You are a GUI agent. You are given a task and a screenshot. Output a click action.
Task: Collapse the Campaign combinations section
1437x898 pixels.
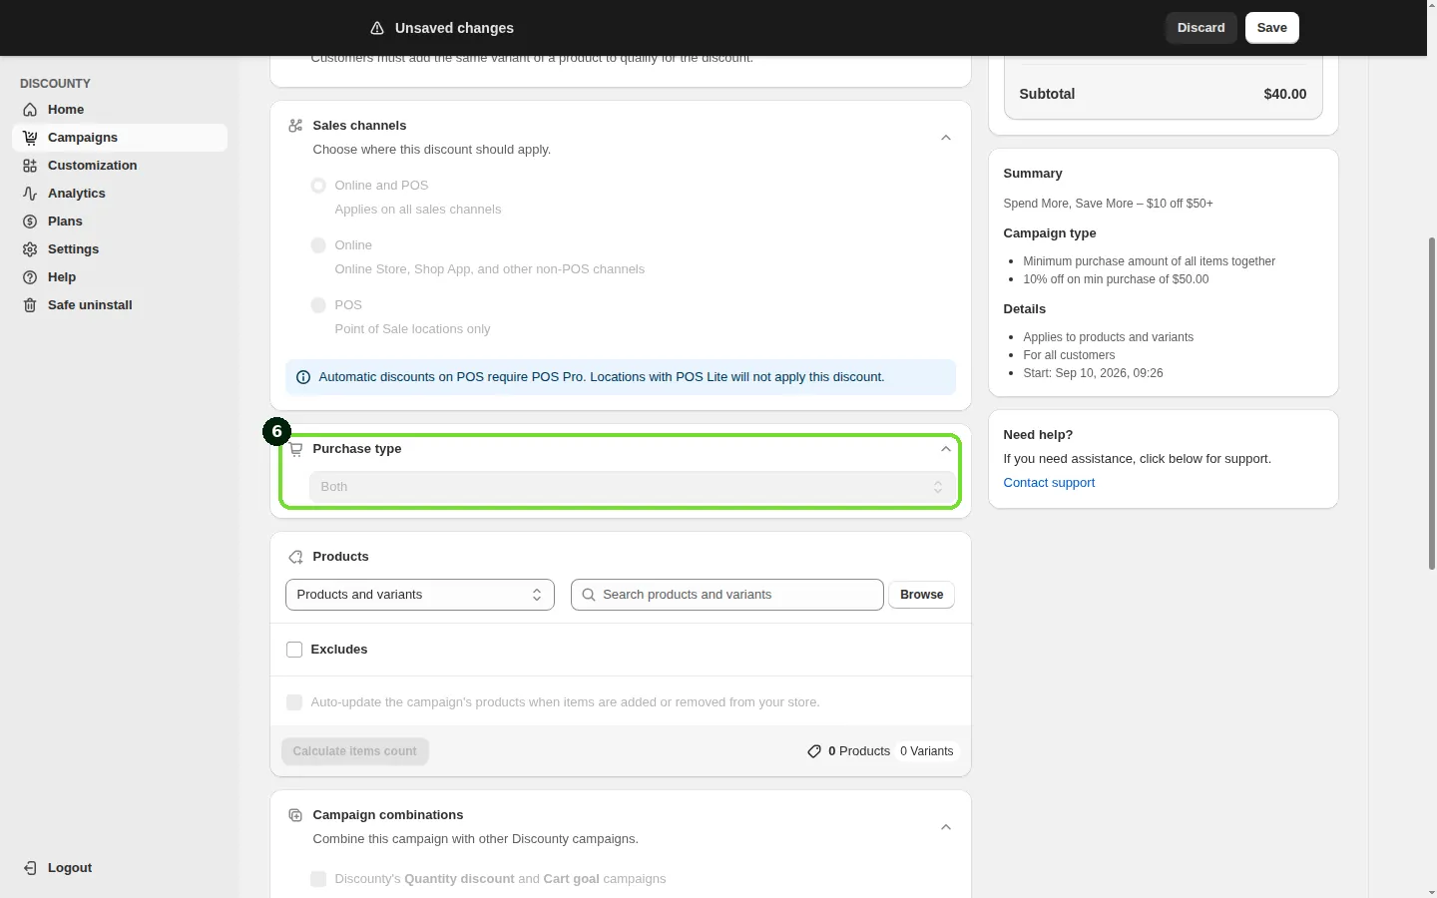pos(946,827)
